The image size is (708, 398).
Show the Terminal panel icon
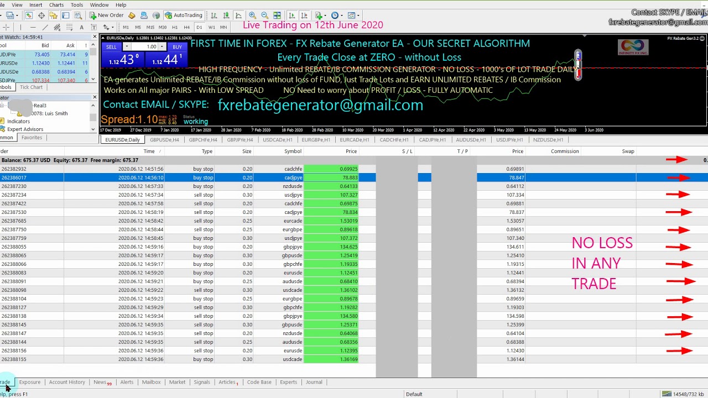pyautogui.click(x=65, y=15)
